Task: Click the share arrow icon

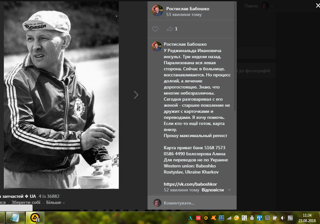Action: click(x=170, y=29)
